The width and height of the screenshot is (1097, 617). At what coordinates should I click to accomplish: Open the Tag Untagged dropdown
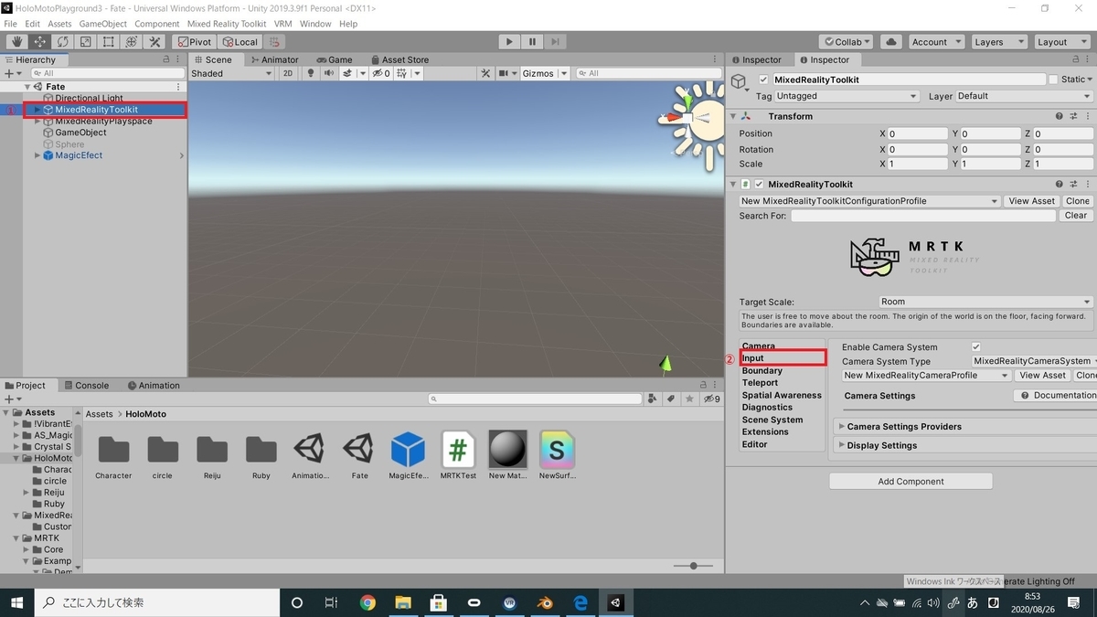(x=846, y=96)
